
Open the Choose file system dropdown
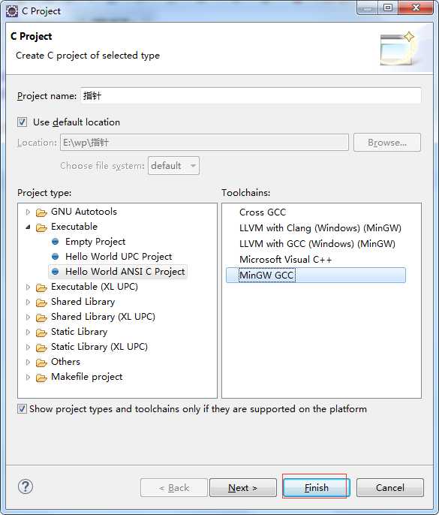coord(173,165)
